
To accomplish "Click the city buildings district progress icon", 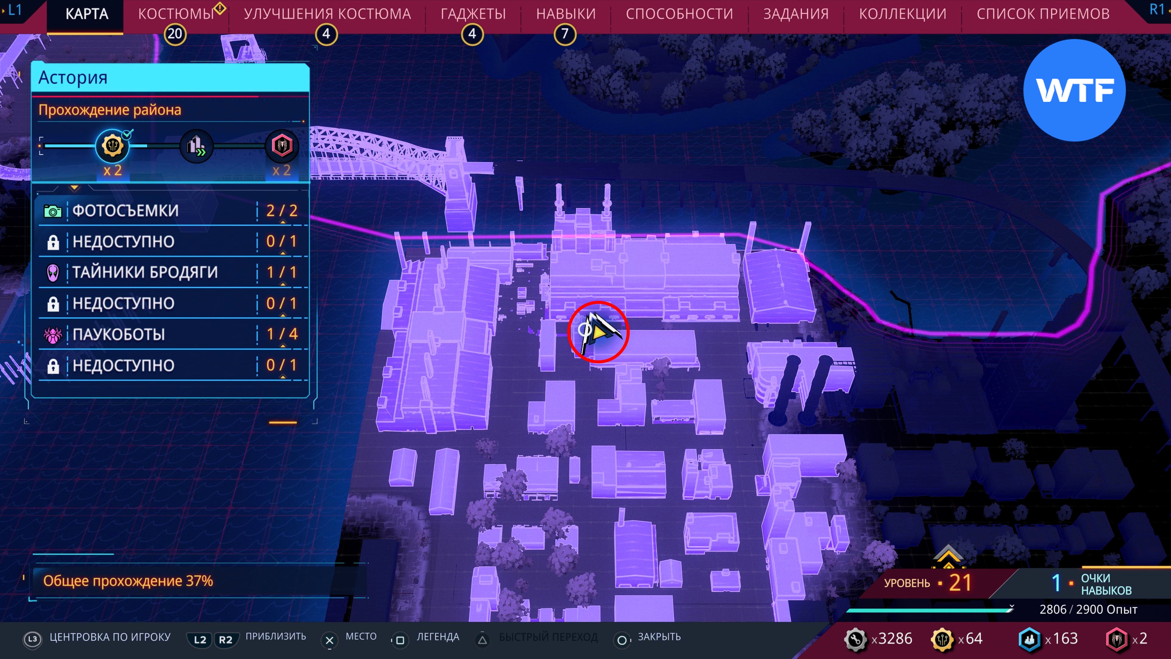I will (x=196, y=146).
